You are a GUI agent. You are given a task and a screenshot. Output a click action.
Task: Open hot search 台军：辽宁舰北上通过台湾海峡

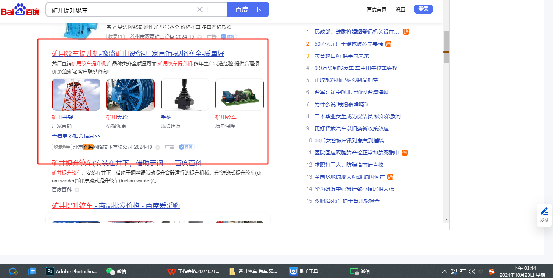click(x=352, y=92)
